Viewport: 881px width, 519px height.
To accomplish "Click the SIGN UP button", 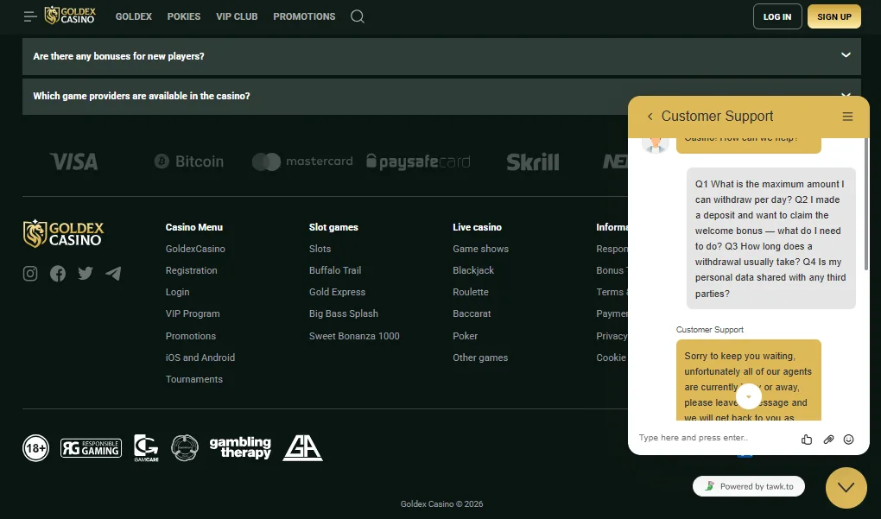I will (x=834, y=16).
